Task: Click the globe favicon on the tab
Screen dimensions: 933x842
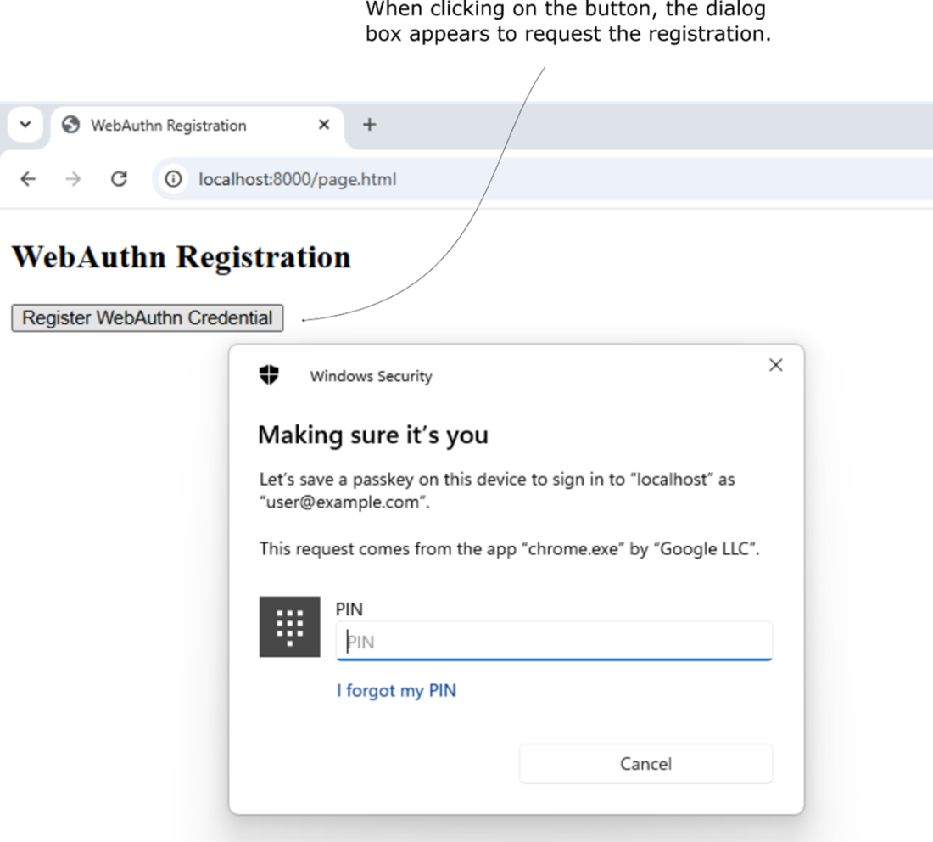Action: click(x=72, y=126)
